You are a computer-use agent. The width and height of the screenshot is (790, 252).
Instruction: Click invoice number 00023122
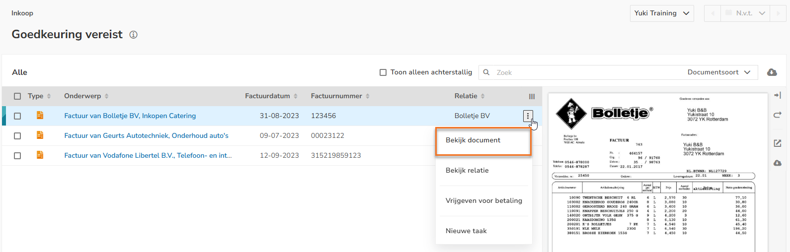pyautogui.click(x=327, y=136)
